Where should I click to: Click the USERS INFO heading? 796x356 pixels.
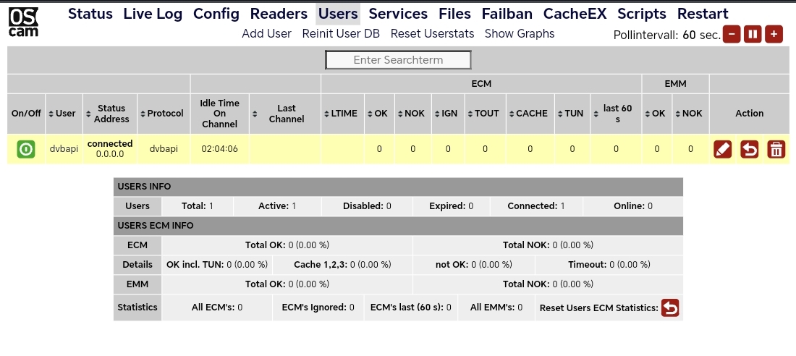398,187
